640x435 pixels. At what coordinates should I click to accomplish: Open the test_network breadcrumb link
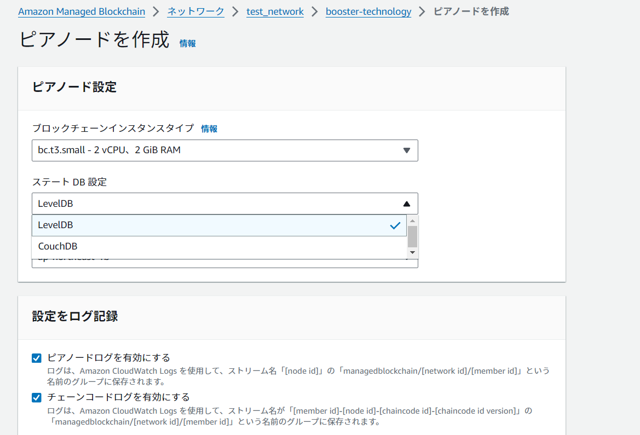click(275, 11)
